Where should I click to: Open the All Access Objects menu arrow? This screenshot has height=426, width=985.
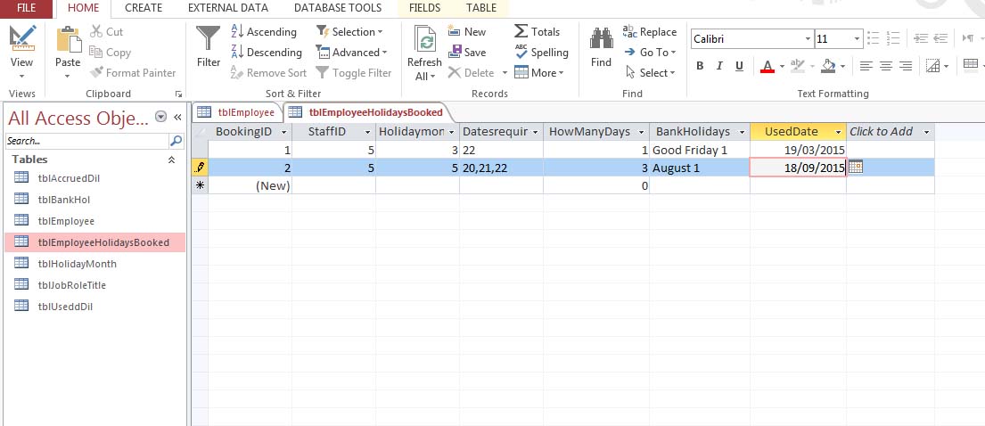pyautogui.click(x=160, y=117)
